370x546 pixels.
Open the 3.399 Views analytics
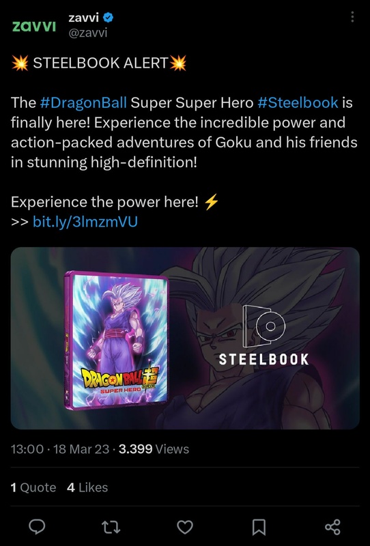[x=154, y=449]
